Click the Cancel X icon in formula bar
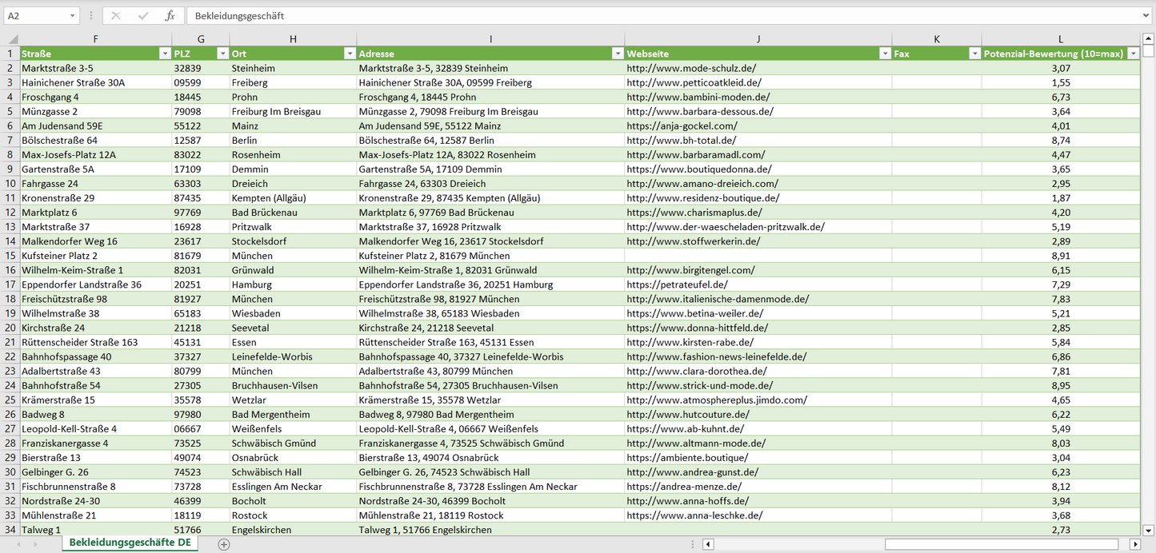1156x553 pixels. (116, 16)
